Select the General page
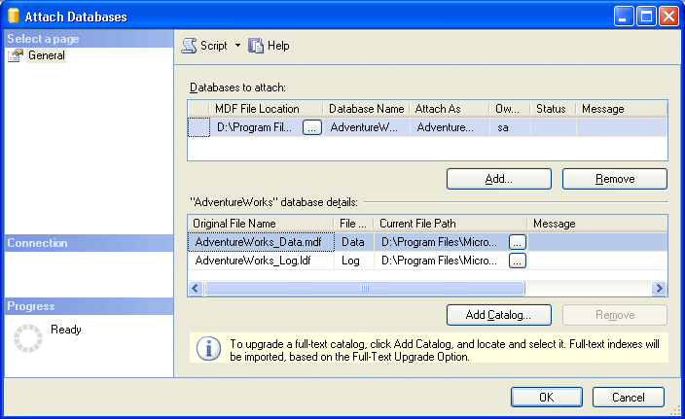This screenshot has height=419, width=685. (46, 55)
